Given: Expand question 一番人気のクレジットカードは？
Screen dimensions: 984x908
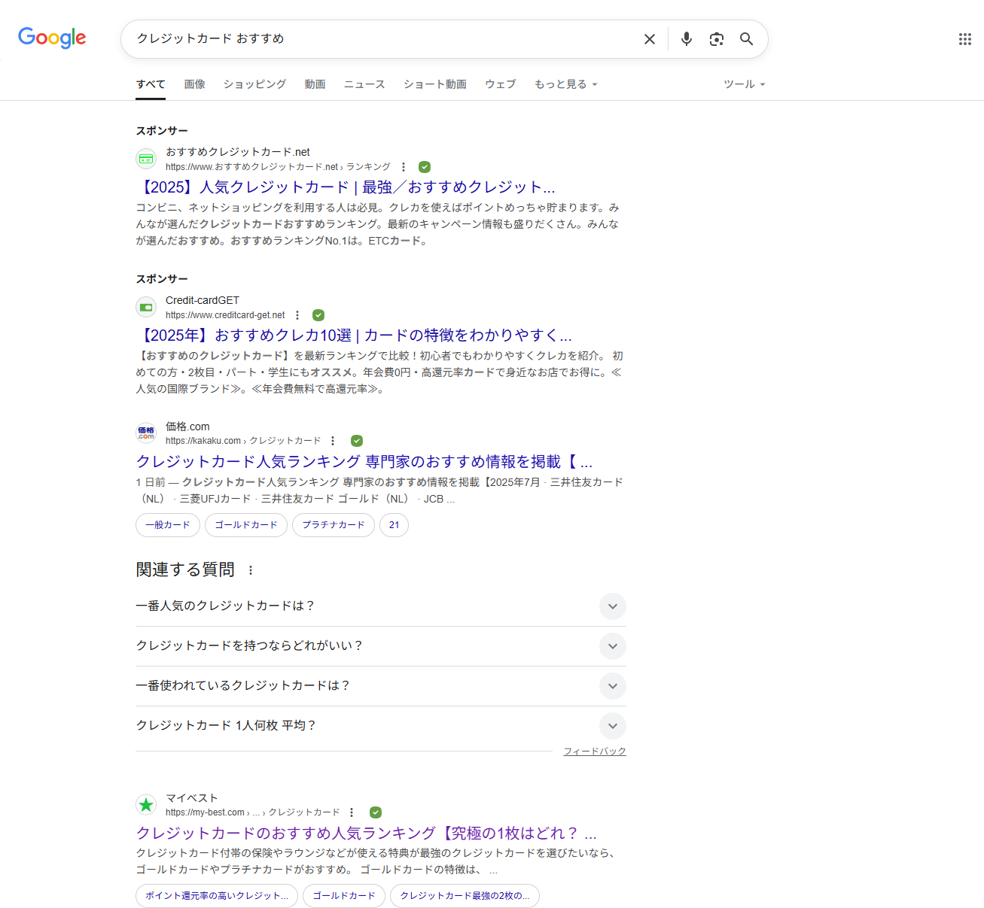Looking at the screenshot, I should pyautogui.click(x=381, y=606).
